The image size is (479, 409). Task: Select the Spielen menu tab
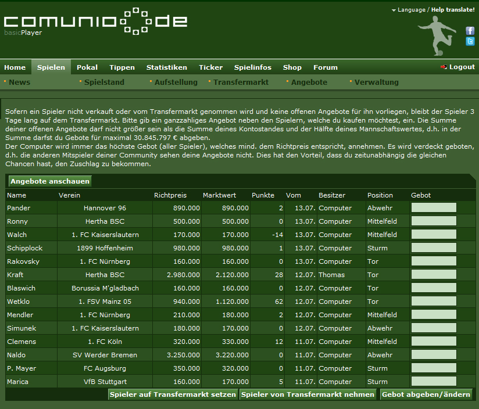point(51,67)
